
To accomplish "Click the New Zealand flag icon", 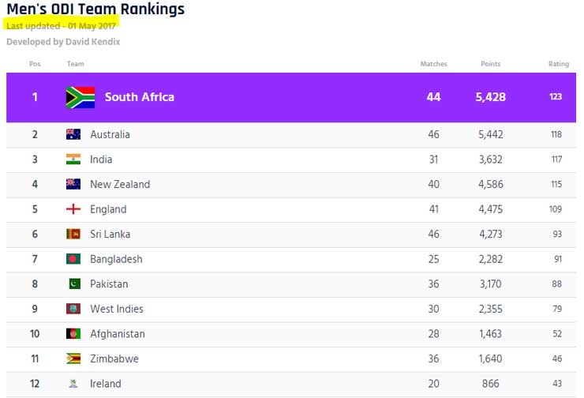I will pyautogui.click(x=73, y=184).
